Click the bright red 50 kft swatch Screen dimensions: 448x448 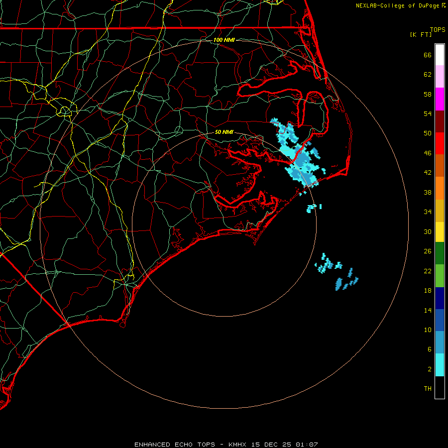[440, 143]
